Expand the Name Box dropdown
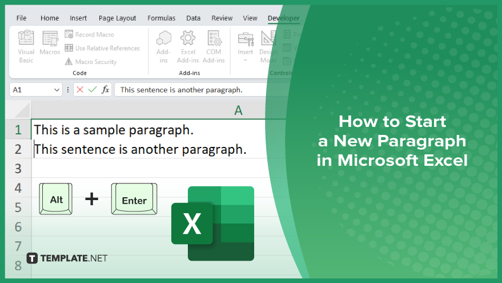This screenshot has height=283, width=502. click(57, 90)
